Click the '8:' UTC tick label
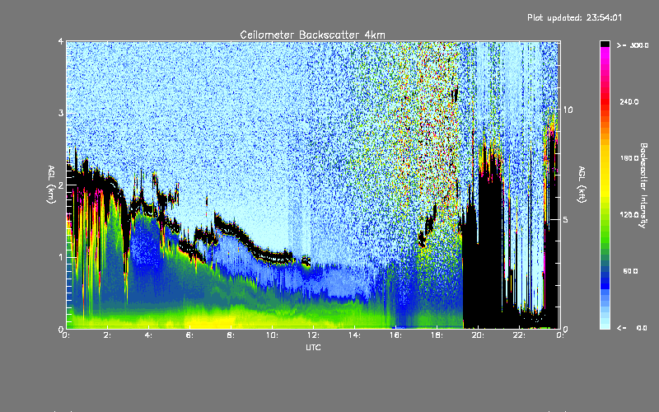Viewport: 659px width, 412px height. (231, 335)
